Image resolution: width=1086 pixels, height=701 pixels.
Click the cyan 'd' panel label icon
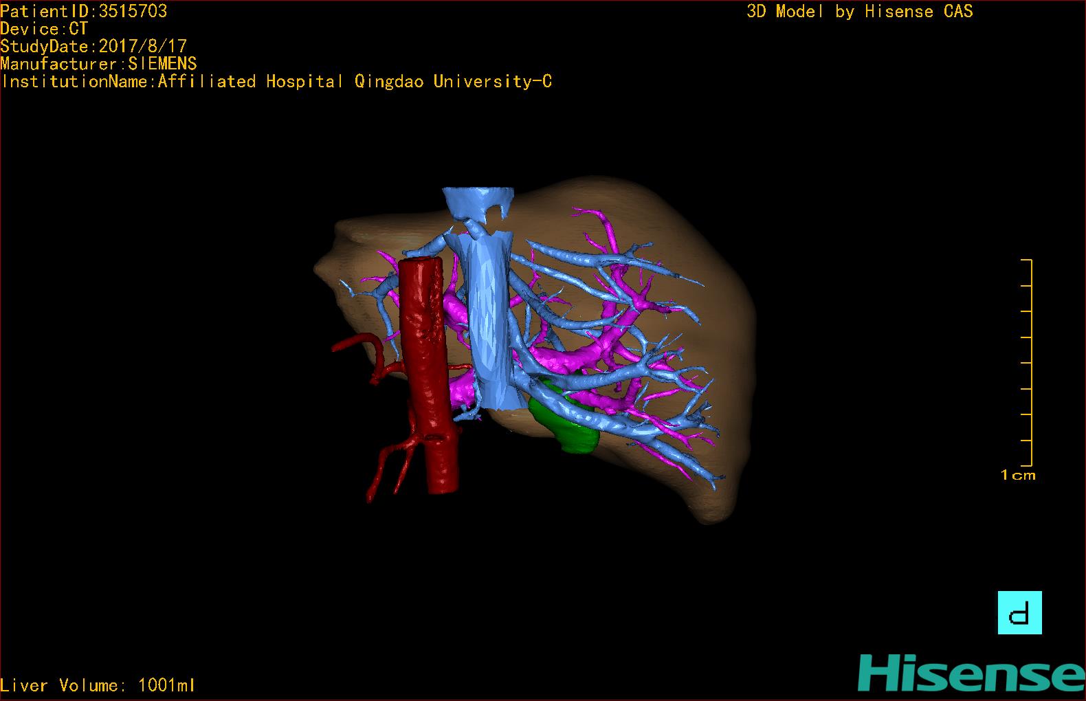tap(1019, 612)
